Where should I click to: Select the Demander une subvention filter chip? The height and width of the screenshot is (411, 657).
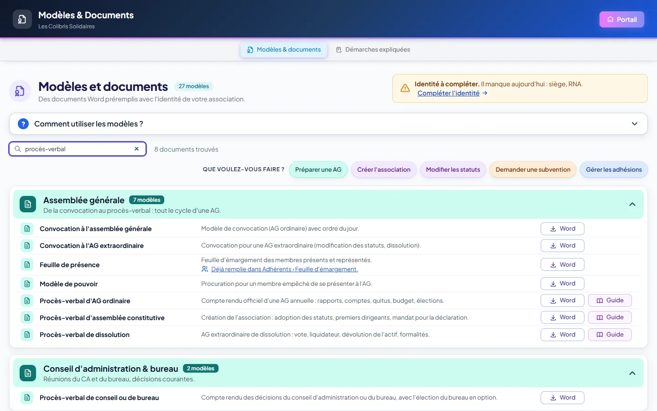[533, 169]
